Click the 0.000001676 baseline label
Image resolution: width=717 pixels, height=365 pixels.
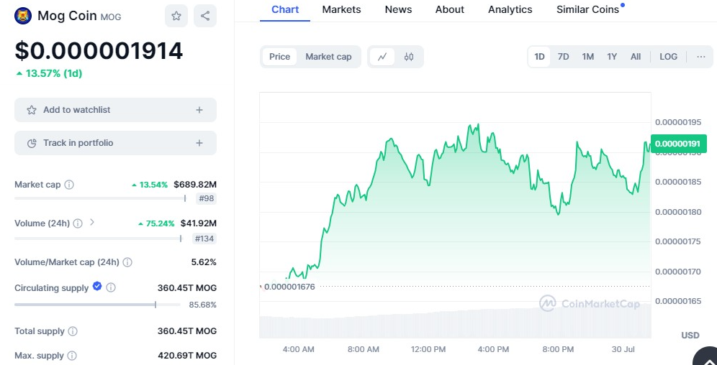click(x=289, y=287)
